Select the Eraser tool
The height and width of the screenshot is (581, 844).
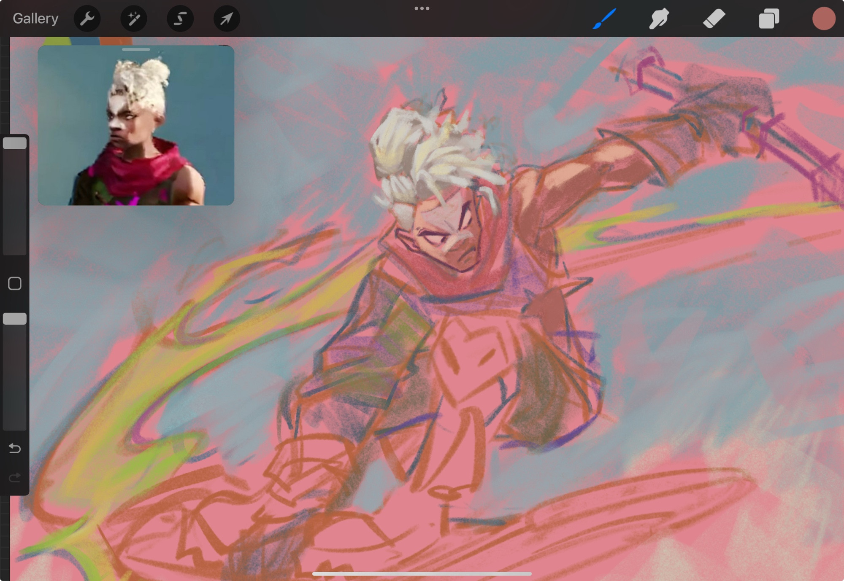714,19
